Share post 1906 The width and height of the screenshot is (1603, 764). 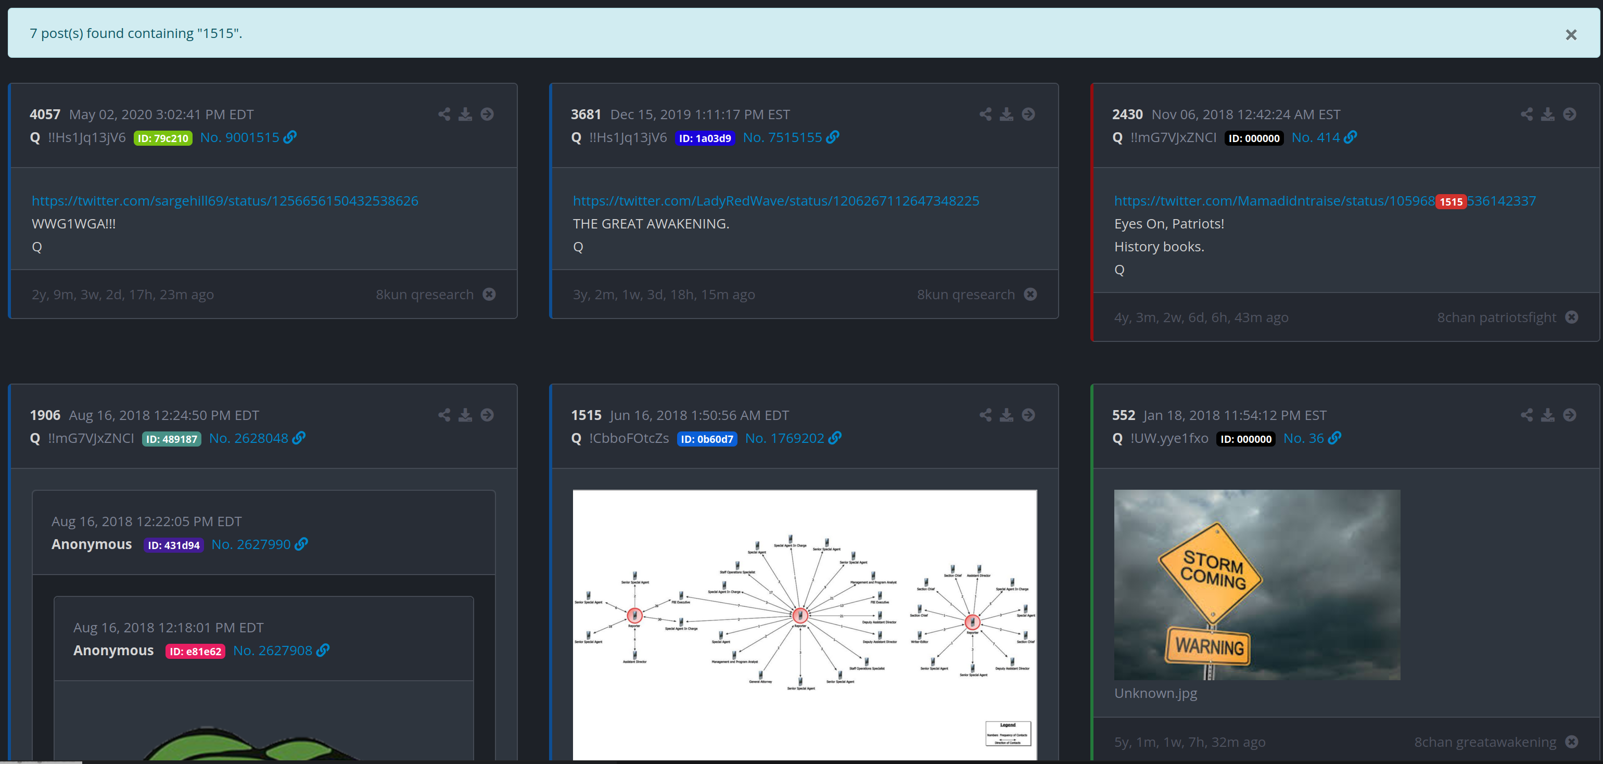click(x=444, y=415)
